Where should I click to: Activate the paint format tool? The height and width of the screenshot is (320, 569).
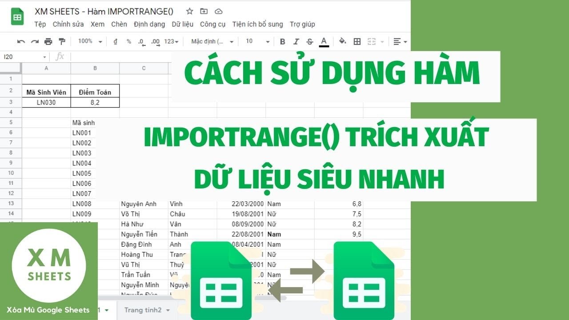point(62,41)
